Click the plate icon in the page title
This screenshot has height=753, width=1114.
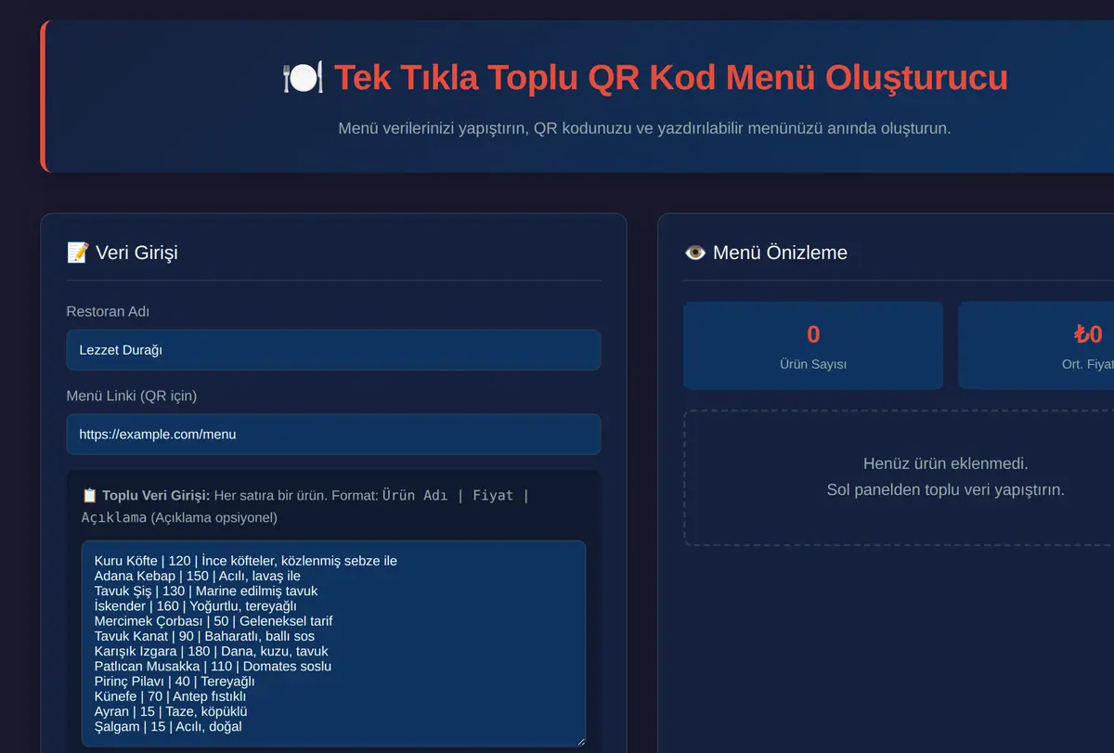tap(303, 77)
